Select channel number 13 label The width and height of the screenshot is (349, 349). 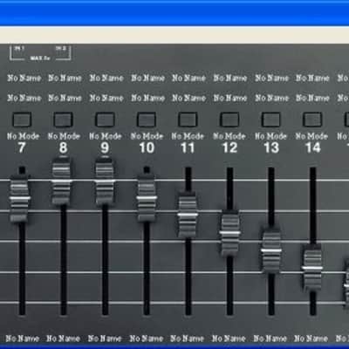pyautogui.click(x=271, y=147)
